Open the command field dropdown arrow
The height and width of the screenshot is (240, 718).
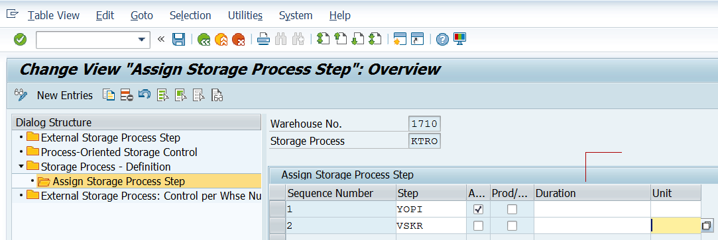click(x=141, y=40)
